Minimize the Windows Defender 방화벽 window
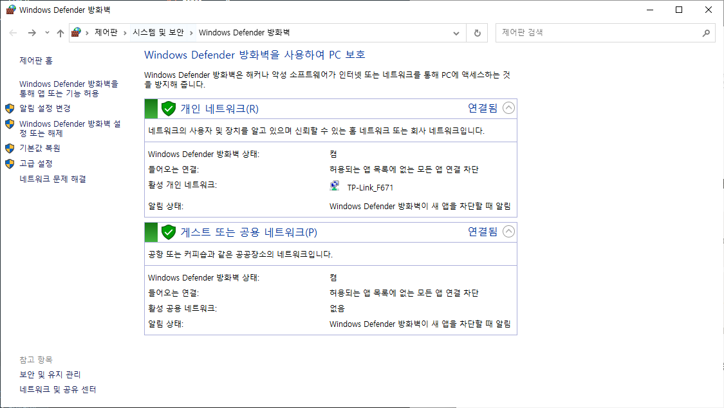The width and height of the screenshot is (724, 408). 650,10
